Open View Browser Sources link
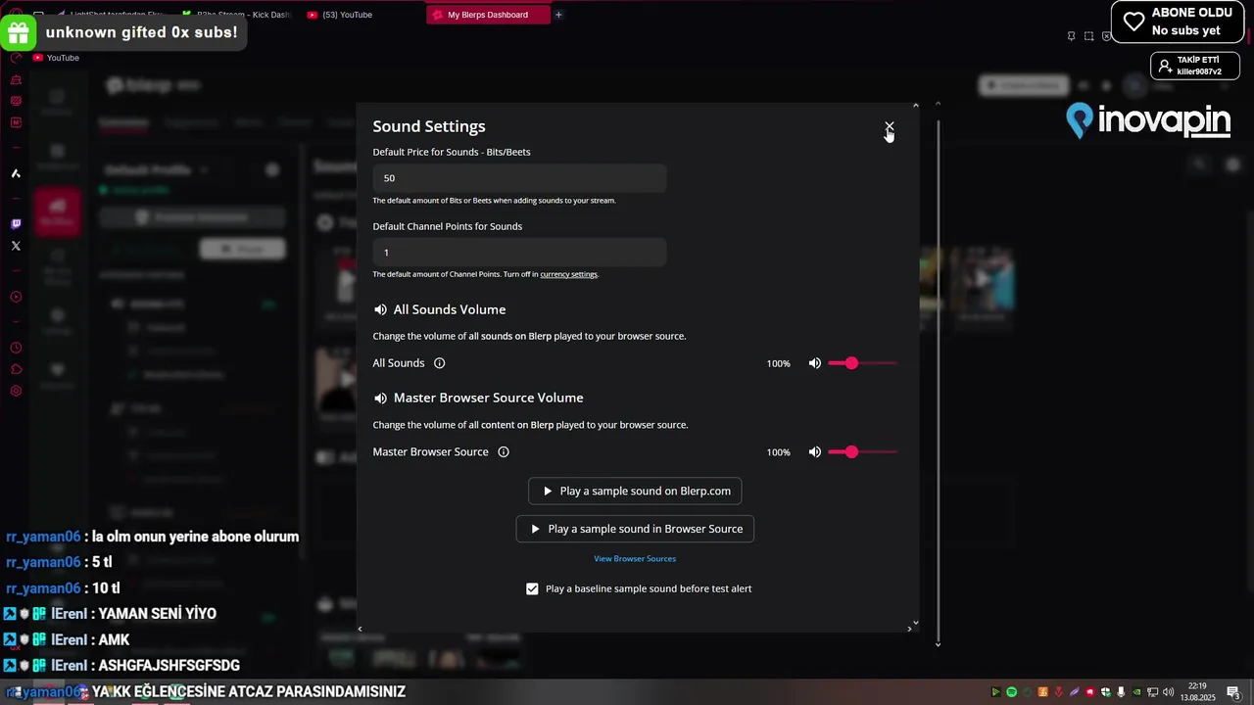Viewport: 1254px width, 705px height. (635, 559)
